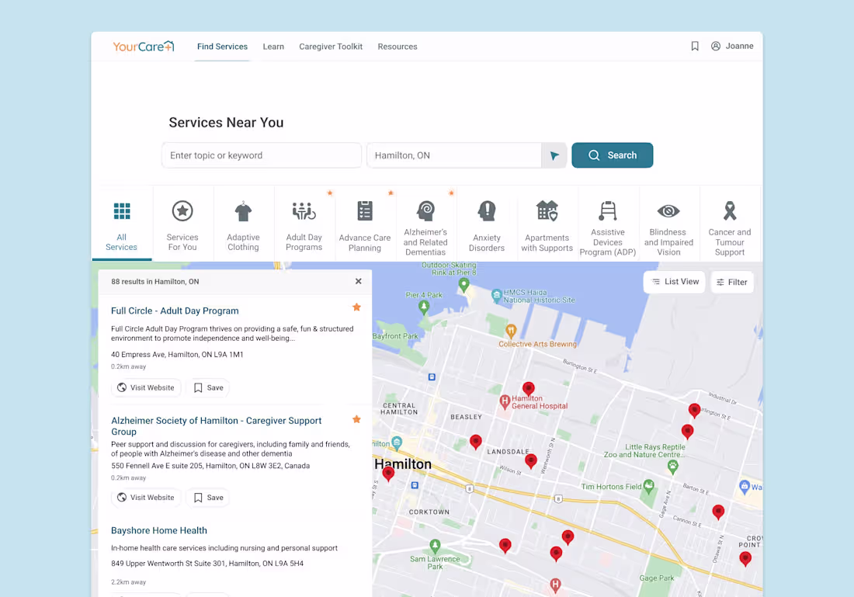Open the Caregiver Toolkit section
Screen dimensions: 854x597
[331, 47]
